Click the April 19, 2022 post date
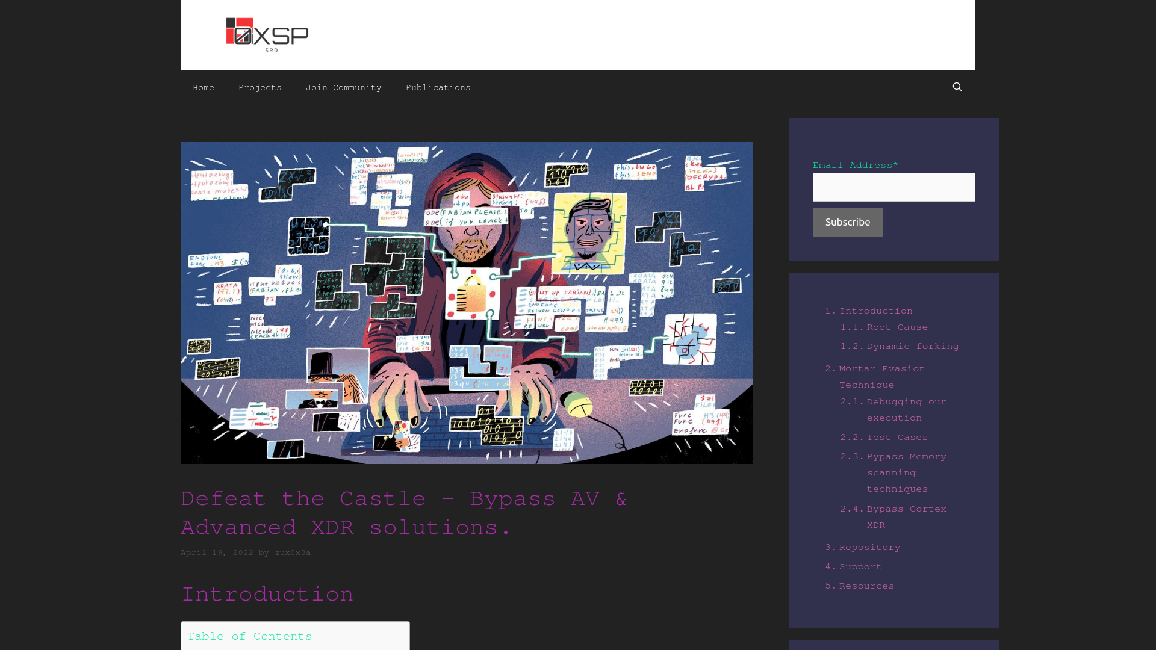 tap(217, 552)
